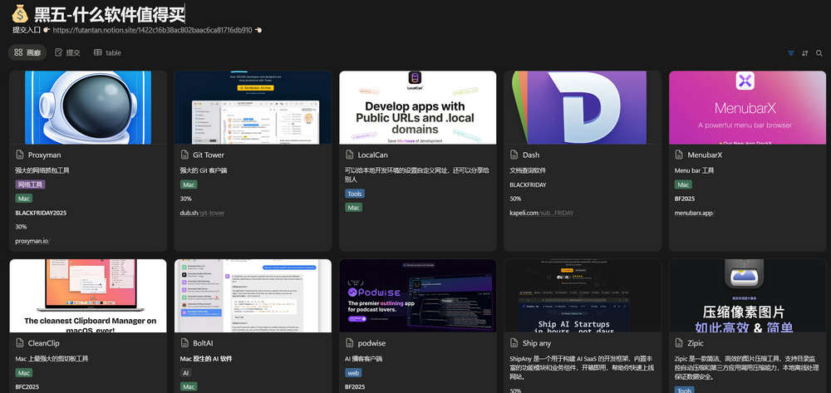This screenshot has width=831, height=393.
Task: Click the Mac tag on Git Tower card
Action: click(x=189, y=184)
